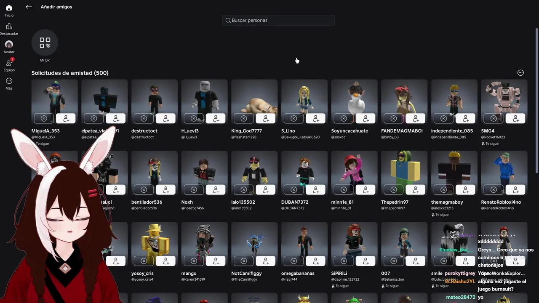539x303 pixels.
Task: Accept friend request from H_uevi3
Action: 216,119
